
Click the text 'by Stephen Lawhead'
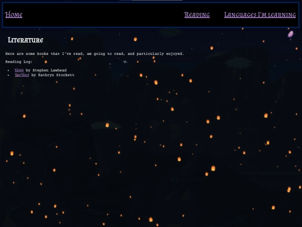point(46,70)
